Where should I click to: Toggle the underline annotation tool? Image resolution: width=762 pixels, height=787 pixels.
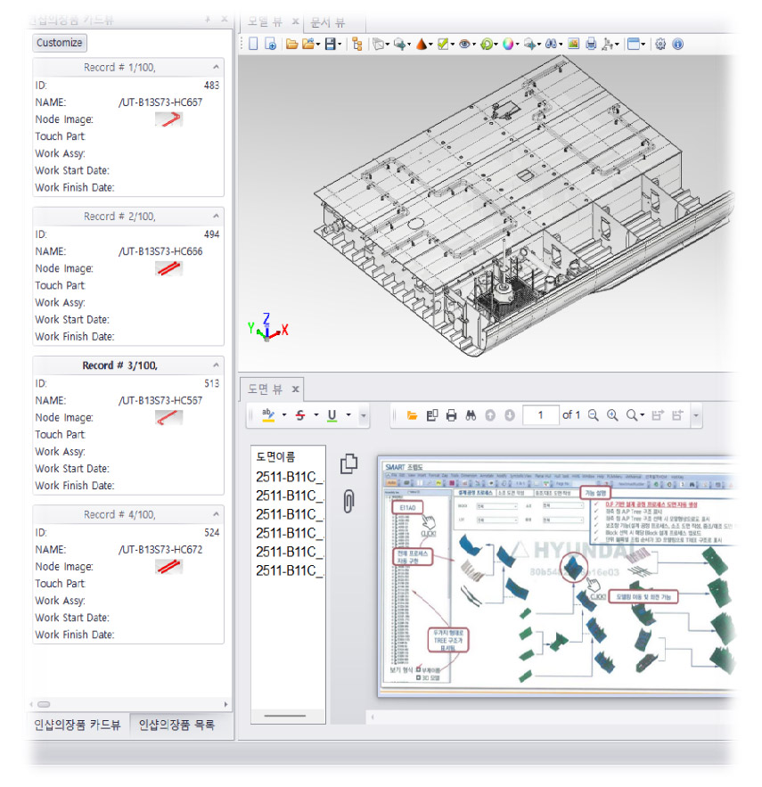(x=332, y=415)
